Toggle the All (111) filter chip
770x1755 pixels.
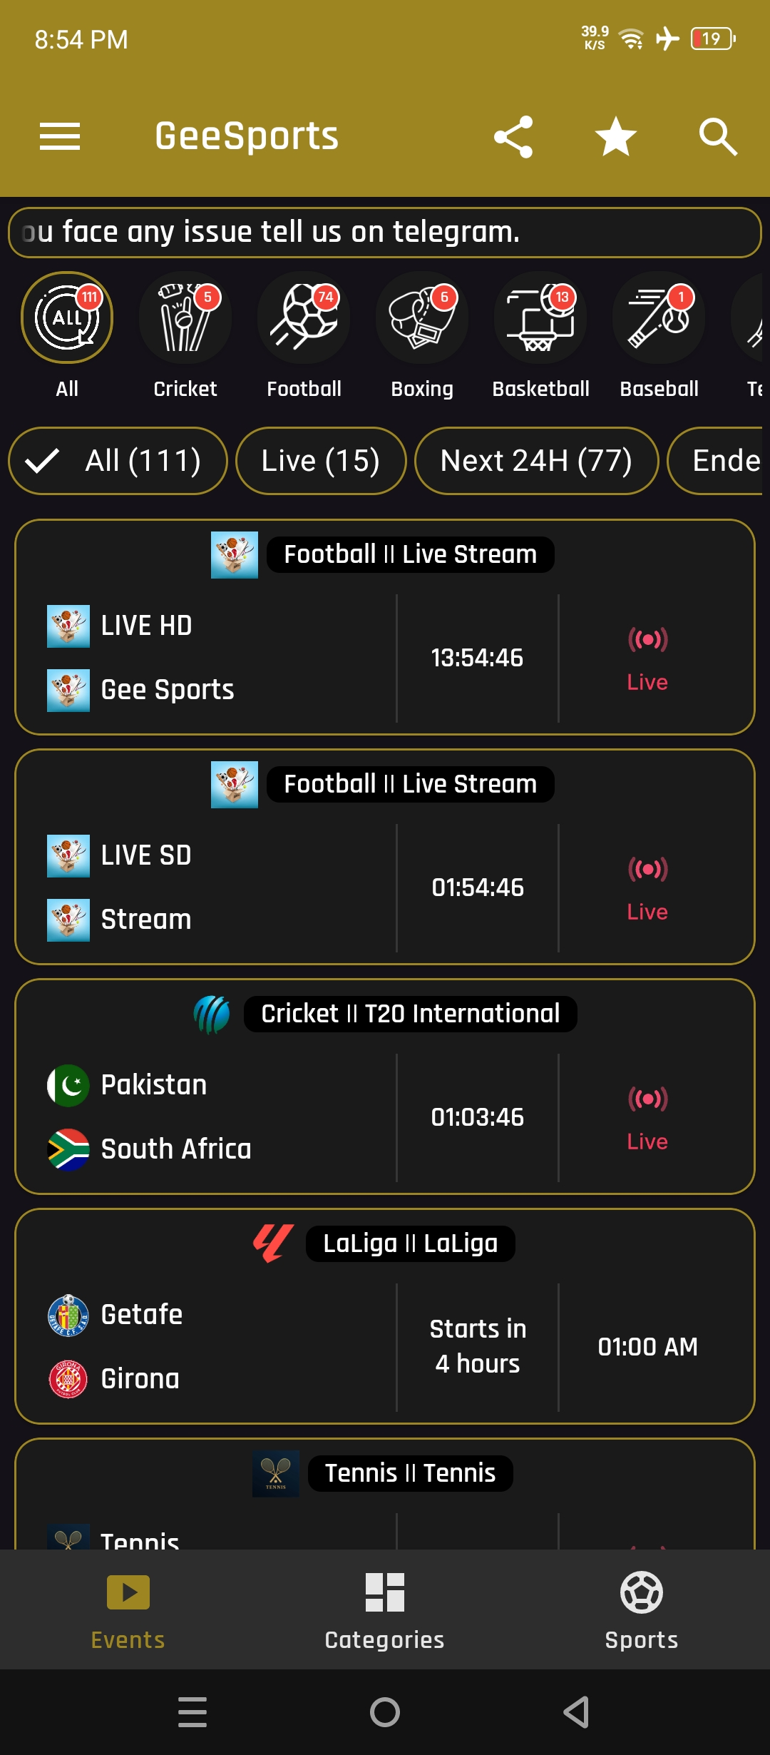118,461
